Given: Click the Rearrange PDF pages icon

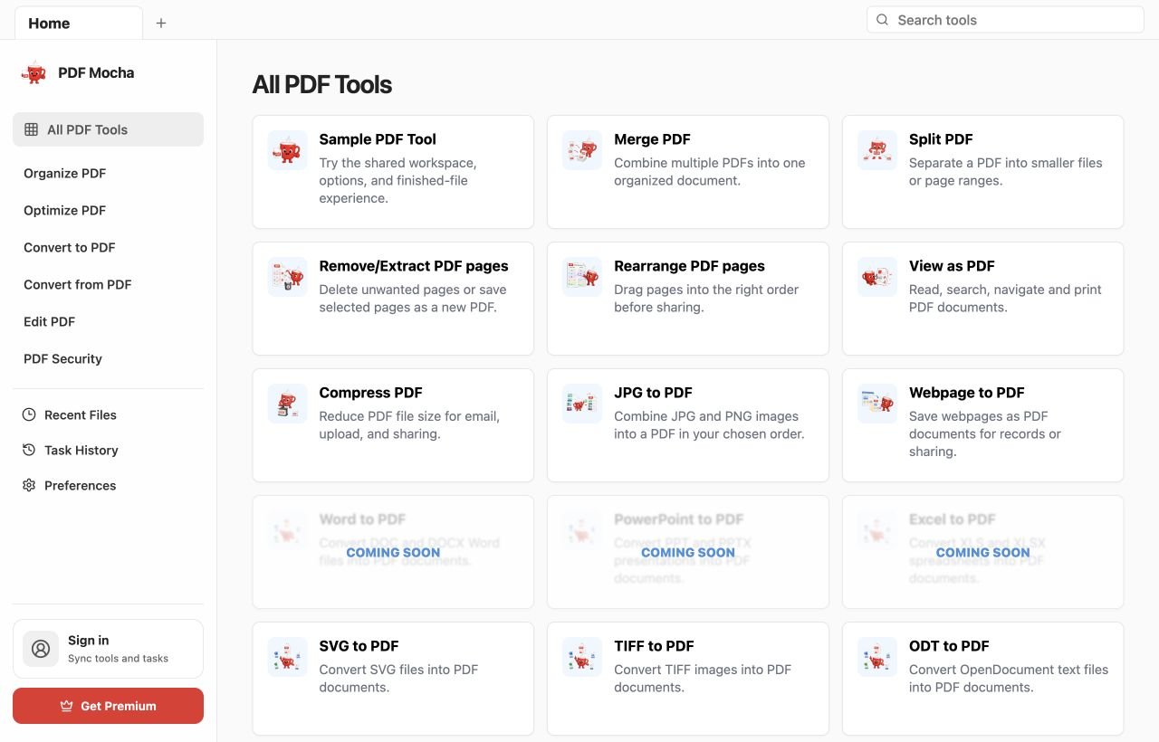Looking at the screenshot, I should (x=582, y=277).
